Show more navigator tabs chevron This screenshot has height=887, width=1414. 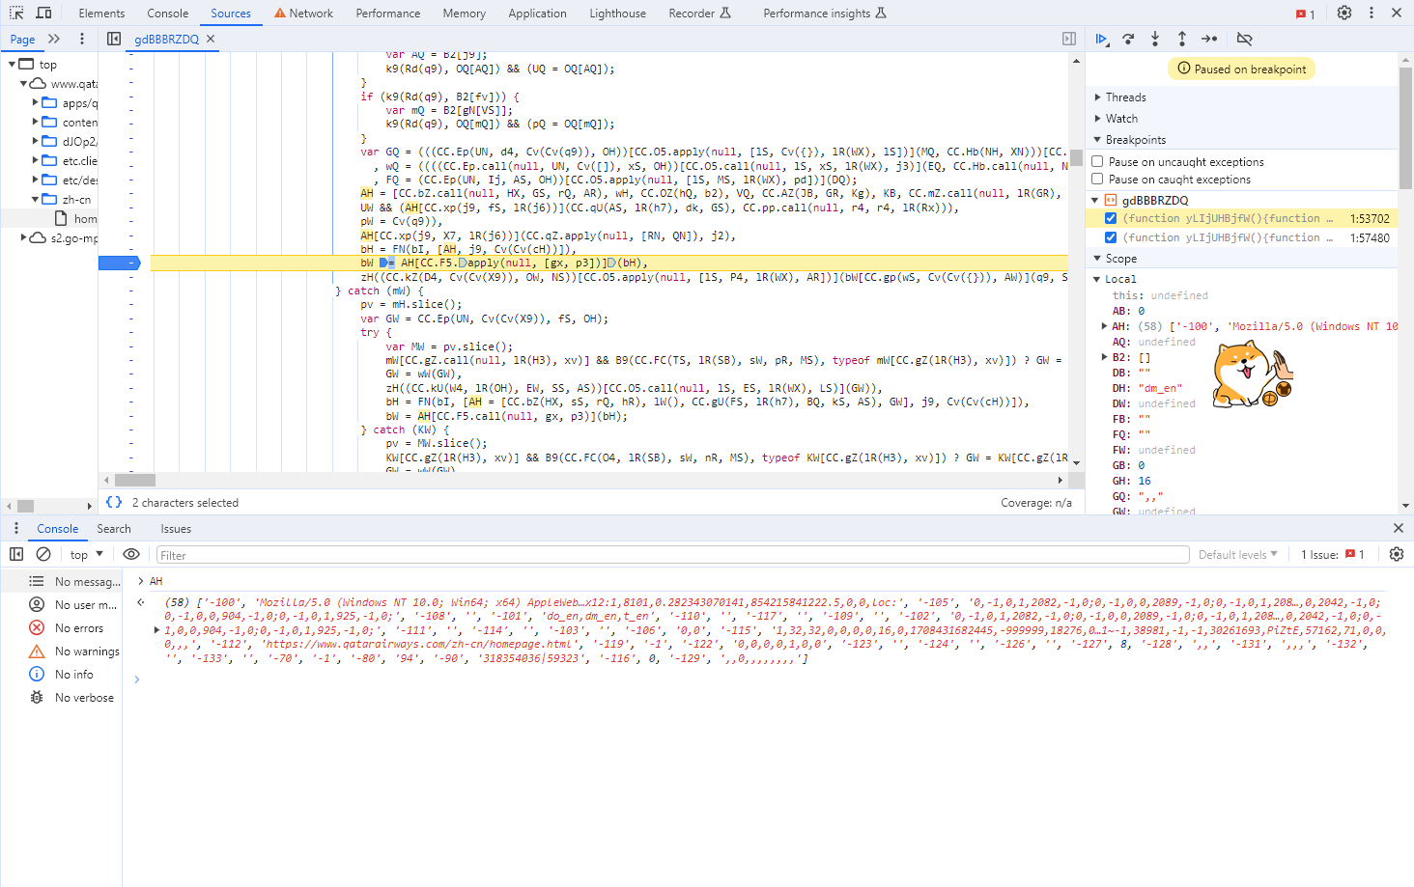54,39
